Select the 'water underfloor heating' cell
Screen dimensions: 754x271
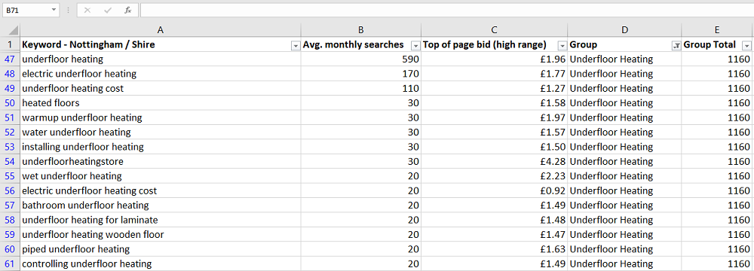point(161,132)
